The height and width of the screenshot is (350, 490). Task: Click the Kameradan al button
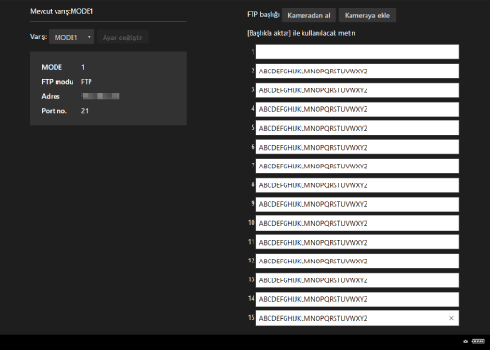[x=309, y=15]
